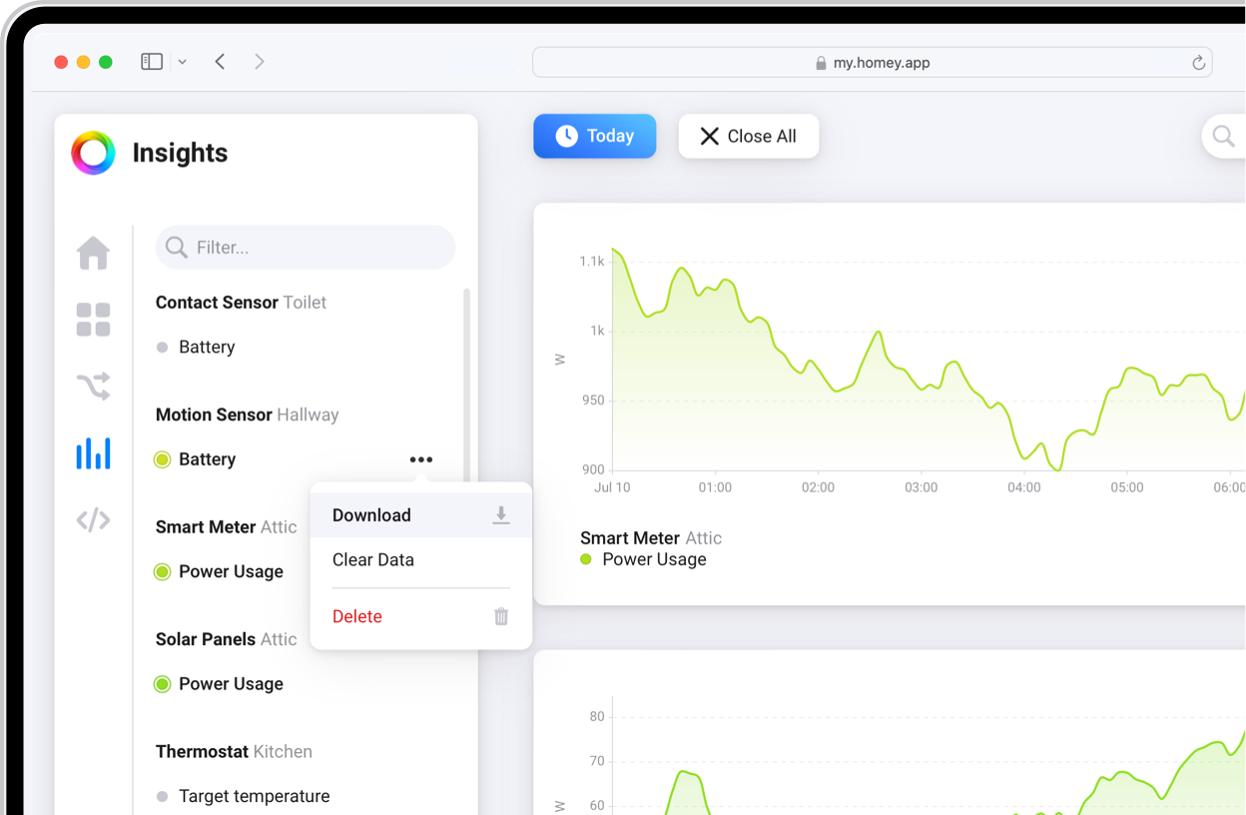This screenshot has height=815, width=1246.
Task: Click the Motion Sensor Hallway heading
Action: [247, 414]
